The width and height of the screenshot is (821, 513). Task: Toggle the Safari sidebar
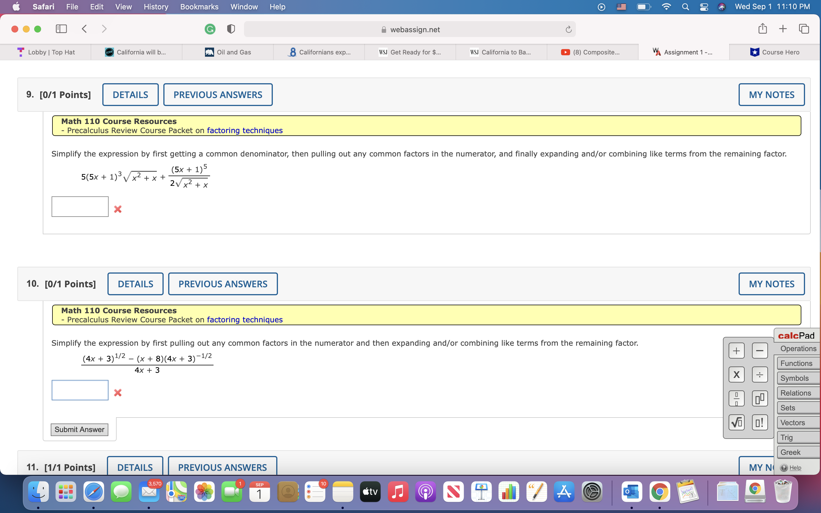61,29
